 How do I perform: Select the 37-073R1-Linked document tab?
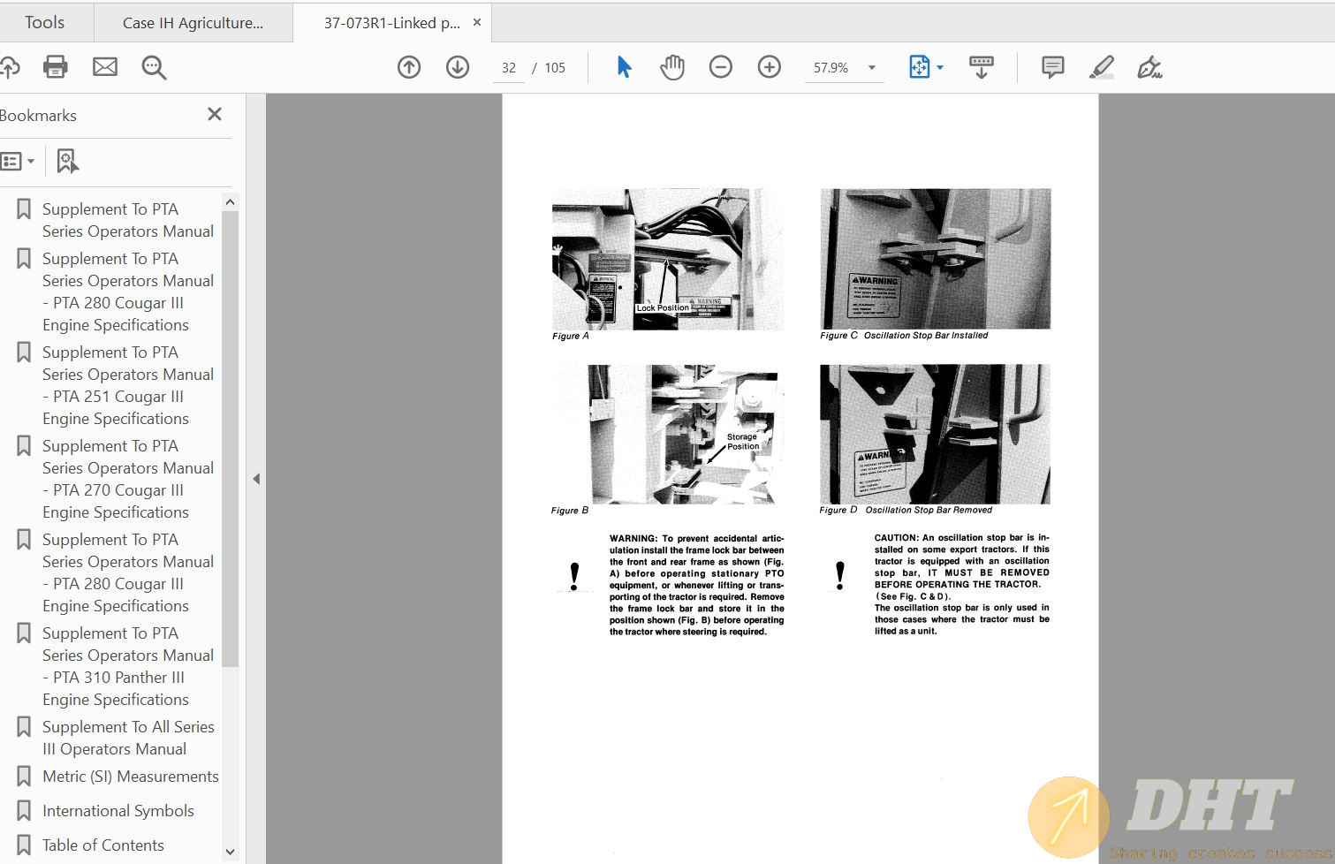pos(391,23)
